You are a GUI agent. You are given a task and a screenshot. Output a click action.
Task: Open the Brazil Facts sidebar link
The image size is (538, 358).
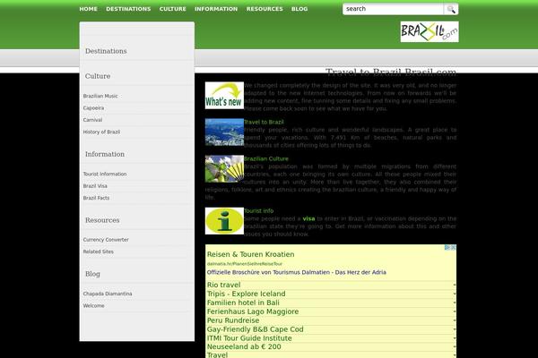96,198
